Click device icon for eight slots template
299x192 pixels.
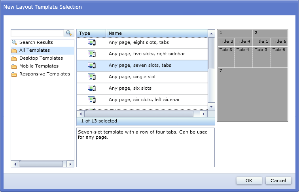92,42
